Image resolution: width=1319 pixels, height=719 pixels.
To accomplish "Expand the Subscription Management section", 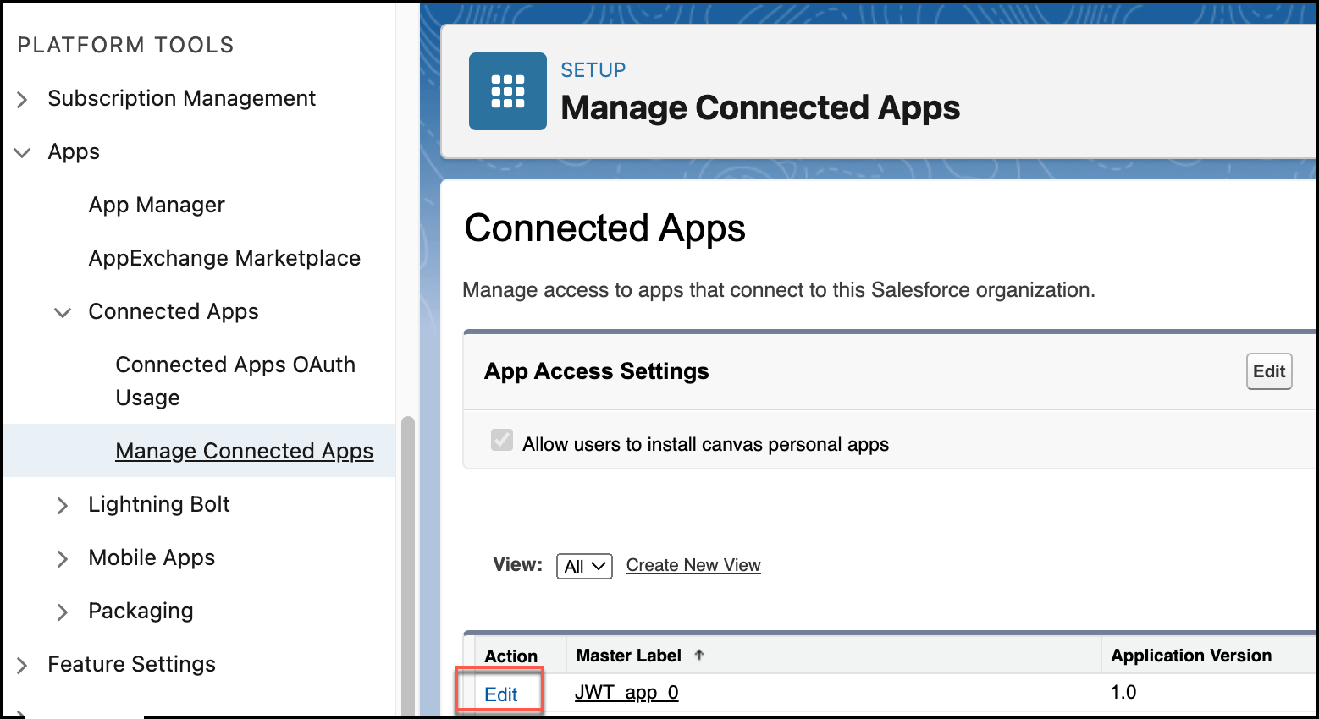I will pos(23,100).
